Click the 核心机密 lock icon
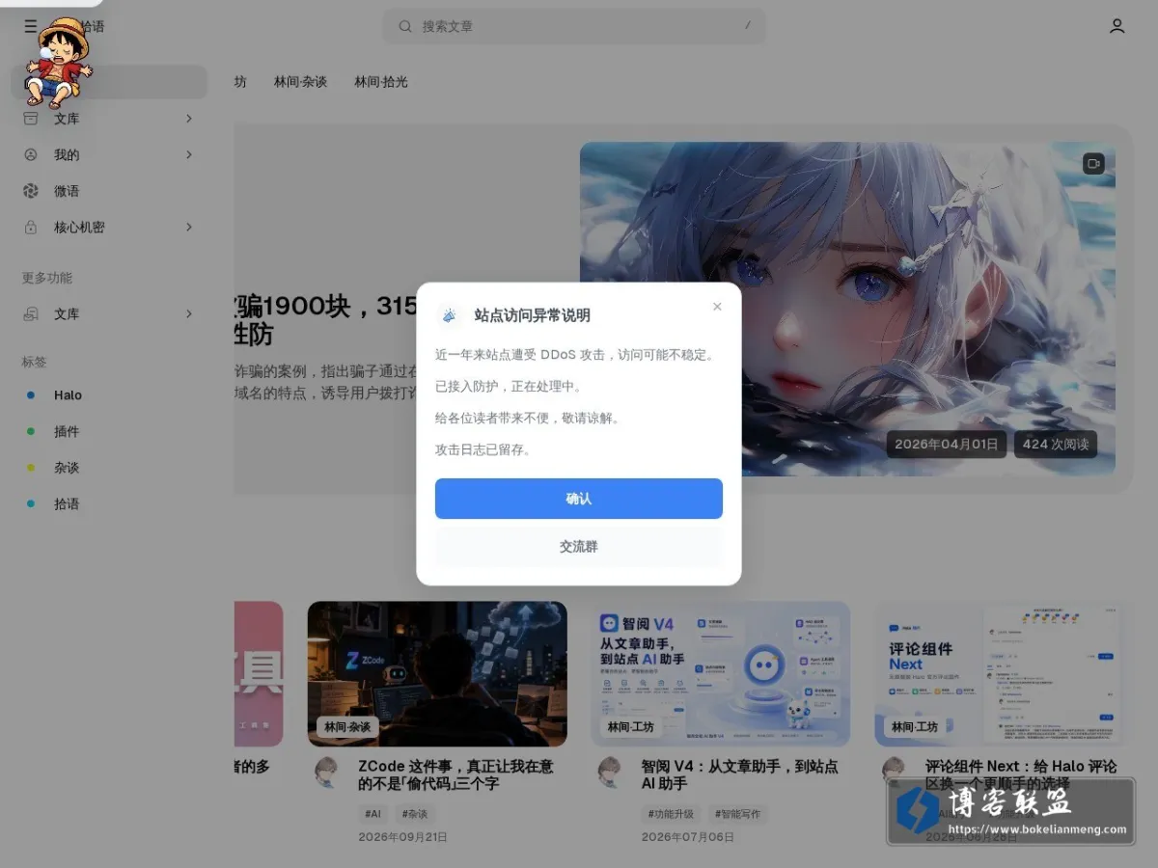The image size is (1158, 868). point(31,228)
